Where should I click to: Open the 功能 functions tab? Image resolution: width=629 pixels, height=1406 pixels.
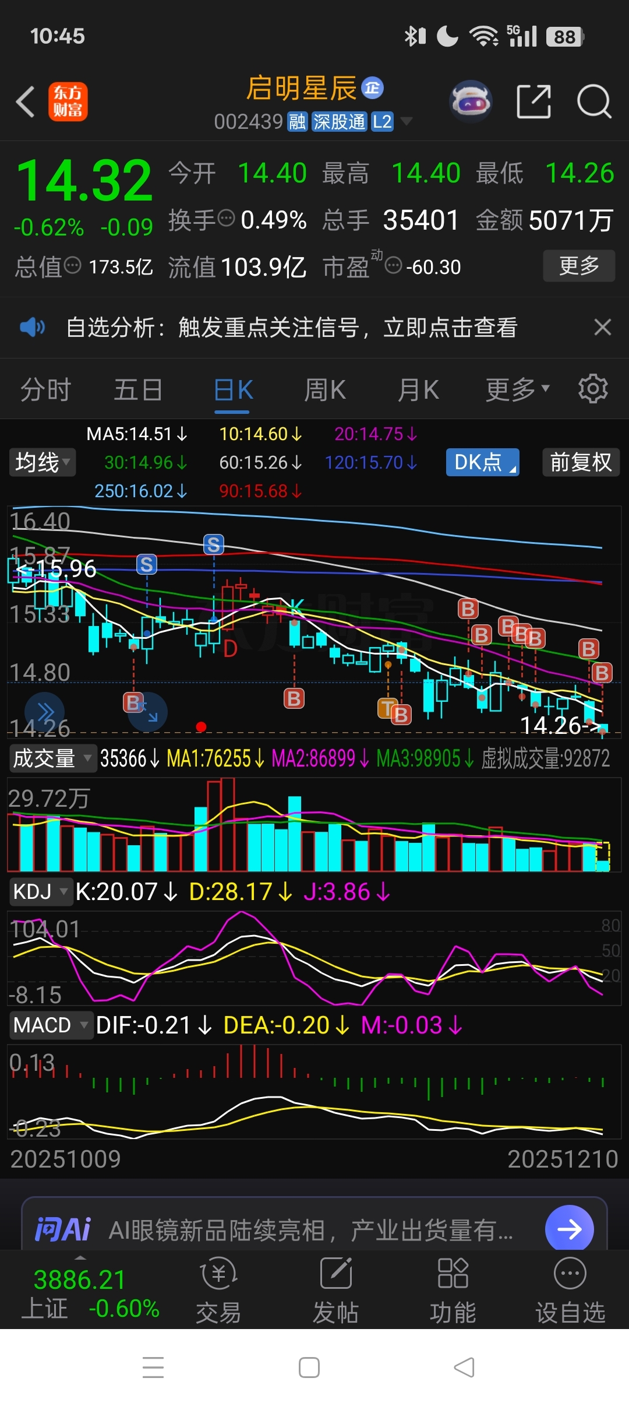click(453, 1289)
